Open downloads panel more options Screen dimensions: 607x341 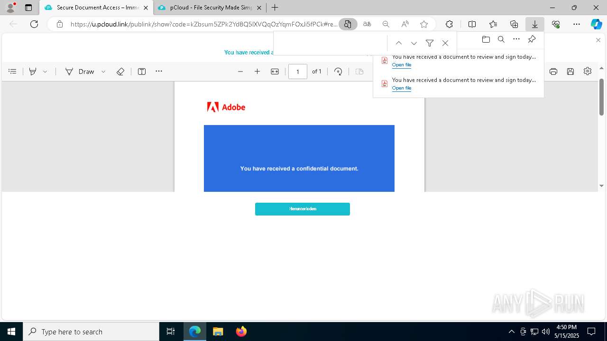click(516, 39)
